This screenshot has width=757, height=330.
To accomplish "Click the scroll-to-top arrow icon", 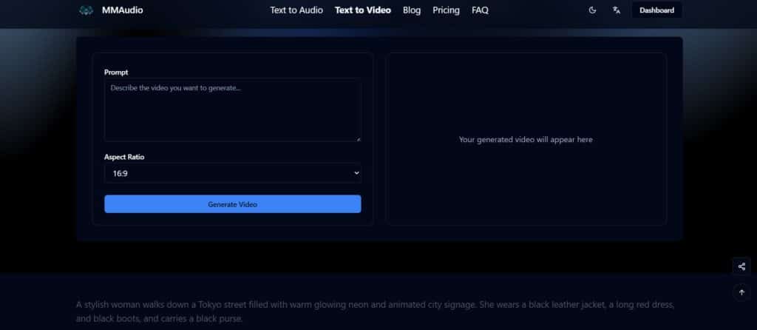I will click(741, 292).
